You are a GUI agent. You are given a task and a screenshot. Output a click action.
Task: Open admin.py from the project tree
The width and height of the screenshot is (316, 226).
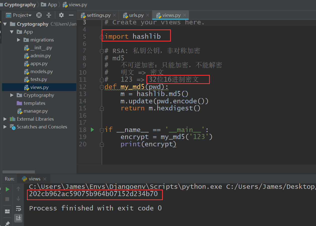point(41,56)
